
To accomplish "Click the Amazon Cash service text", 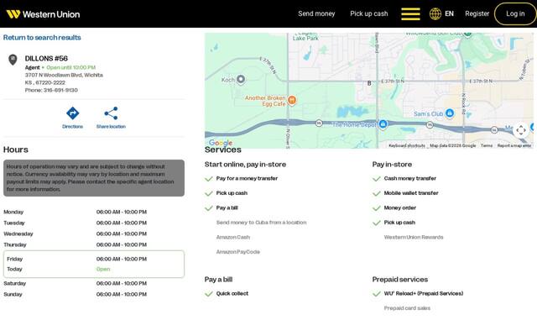I will pos(233,237).
